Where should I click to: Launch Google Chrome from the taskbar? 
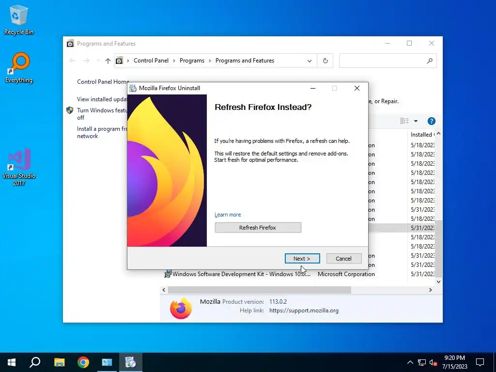pos(83,362)
